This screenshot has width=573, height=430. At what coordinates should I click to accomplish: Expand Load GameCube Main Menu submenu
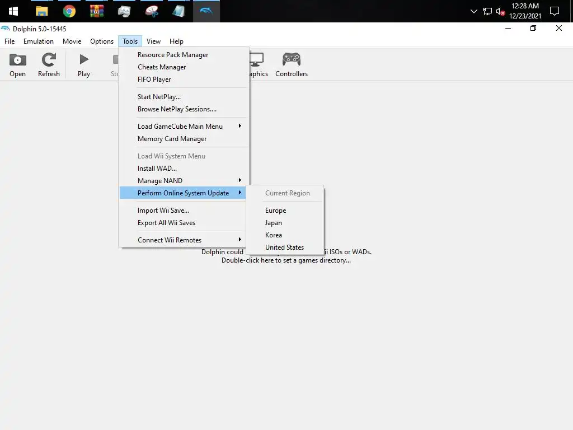(x=184, y=127)
